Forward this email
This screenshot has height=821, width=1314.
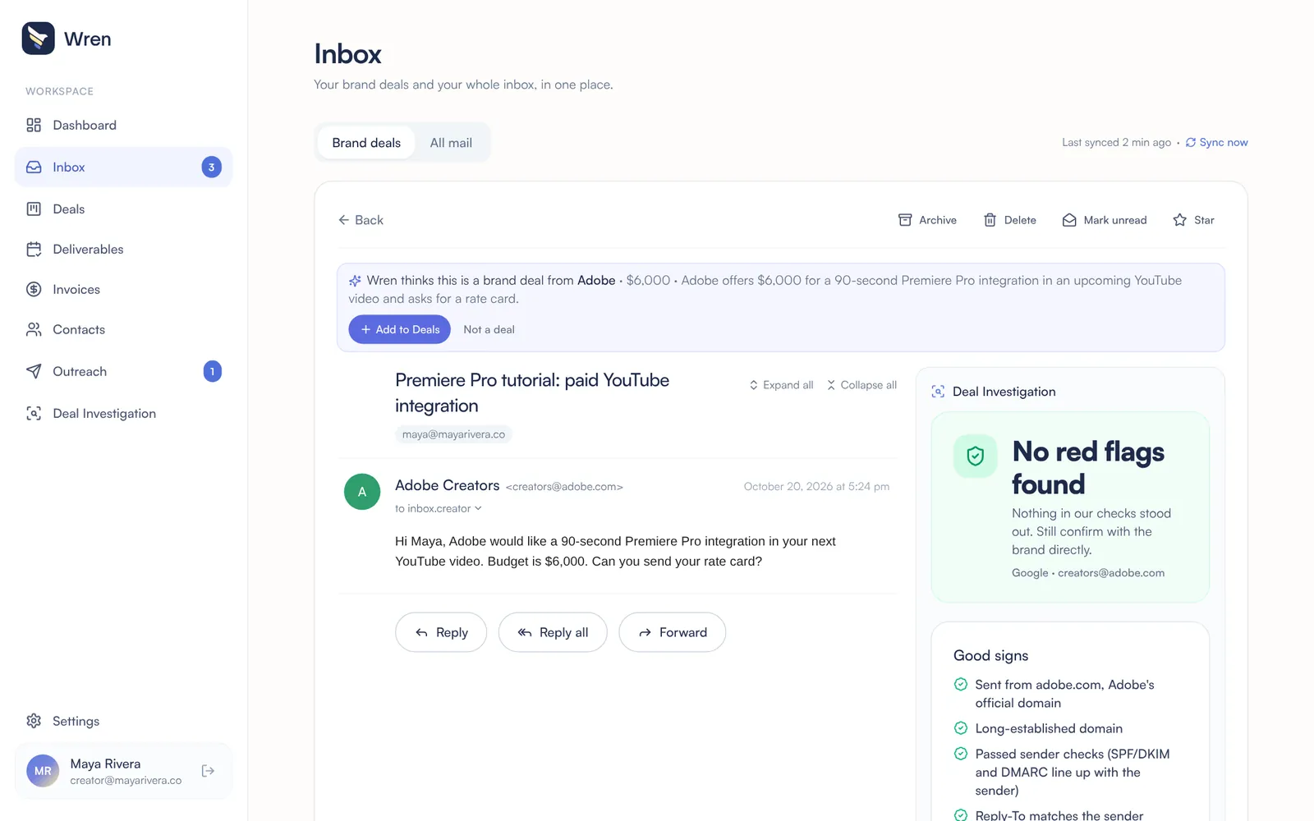tap(672, 632)
